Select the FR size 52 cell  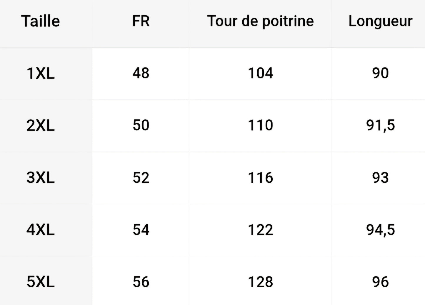click(141, 177)
